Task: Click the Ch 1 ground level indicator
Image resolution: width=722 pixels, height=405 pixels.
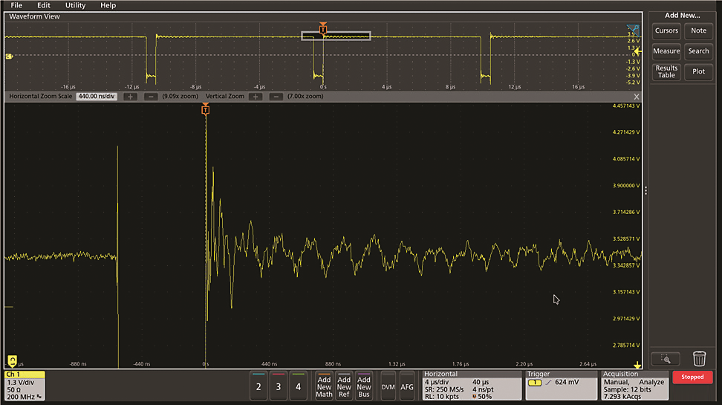Action: (x=9, y=56)
